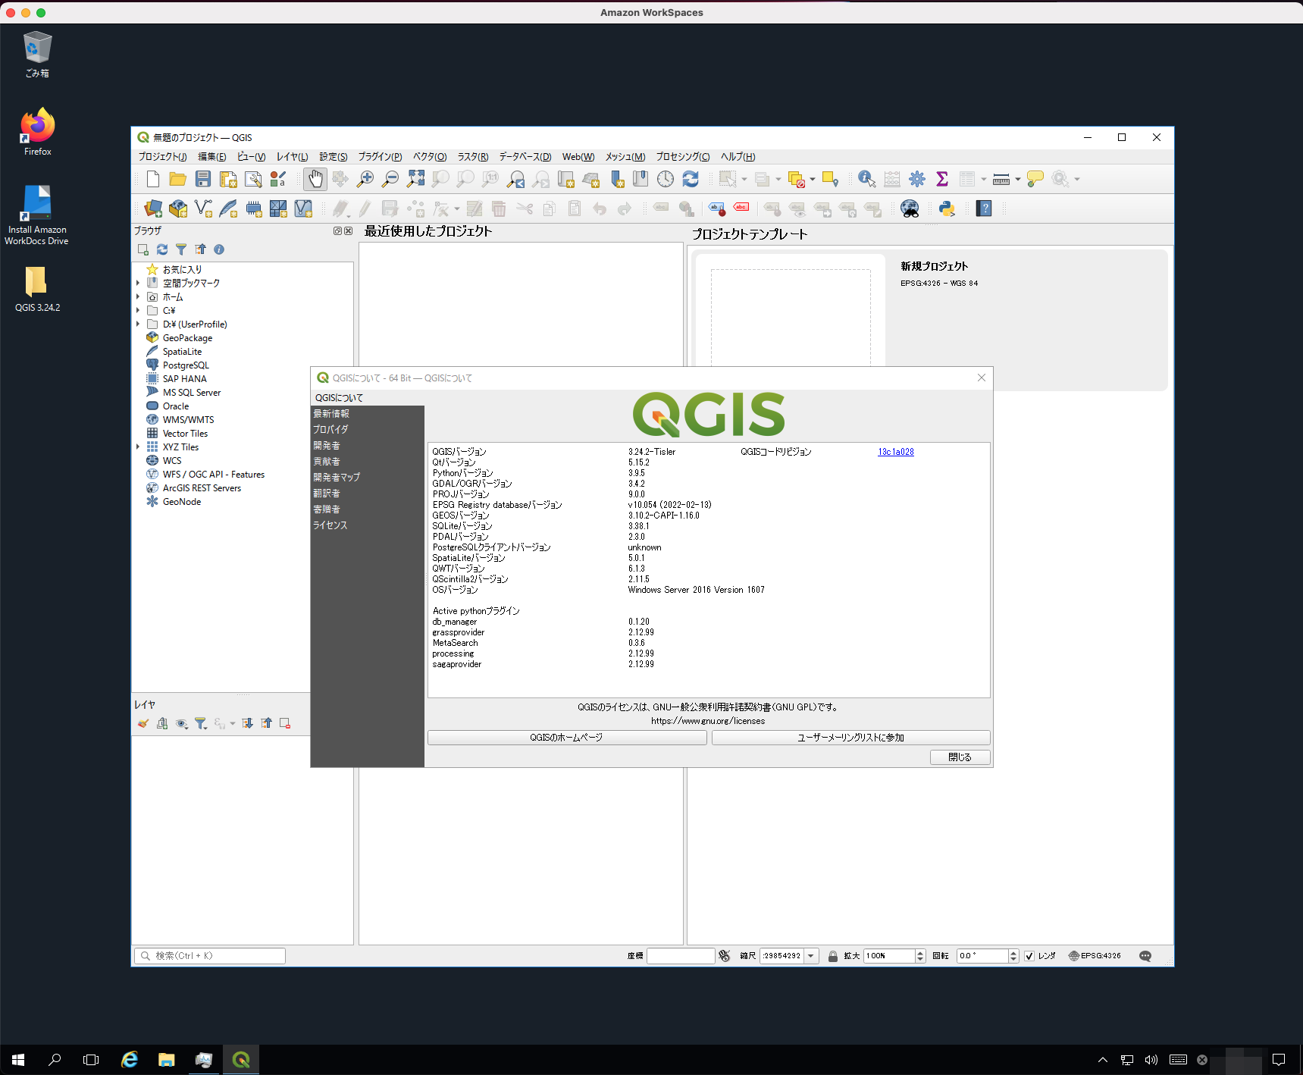
Task: Open the 13c1a028 code revision link
Action: (x=896, y=452)
